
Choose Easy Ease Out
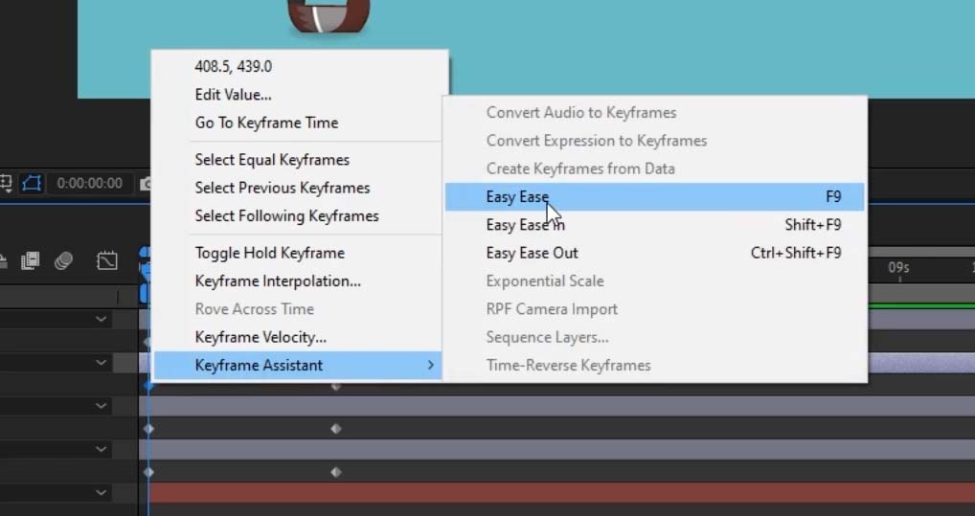[655, 253]
